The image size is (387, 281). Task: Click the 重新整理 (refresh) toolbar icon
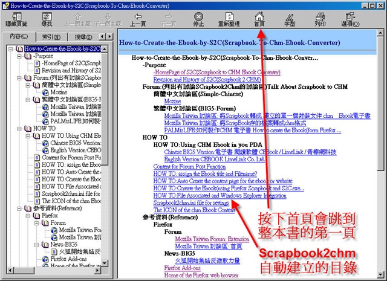229,16
